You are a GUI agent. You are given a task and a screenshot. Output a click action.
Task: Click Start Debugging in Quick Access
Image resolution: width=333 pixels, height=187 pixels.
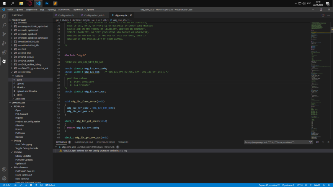(x=23, y=144)
